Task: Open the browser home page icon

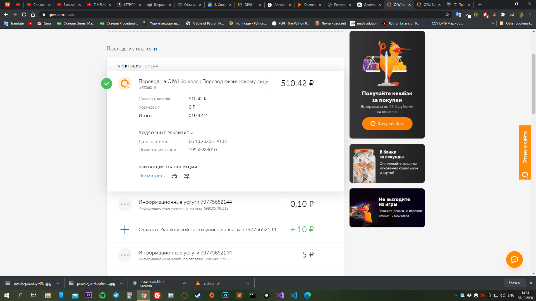Action: click(33, 14)
